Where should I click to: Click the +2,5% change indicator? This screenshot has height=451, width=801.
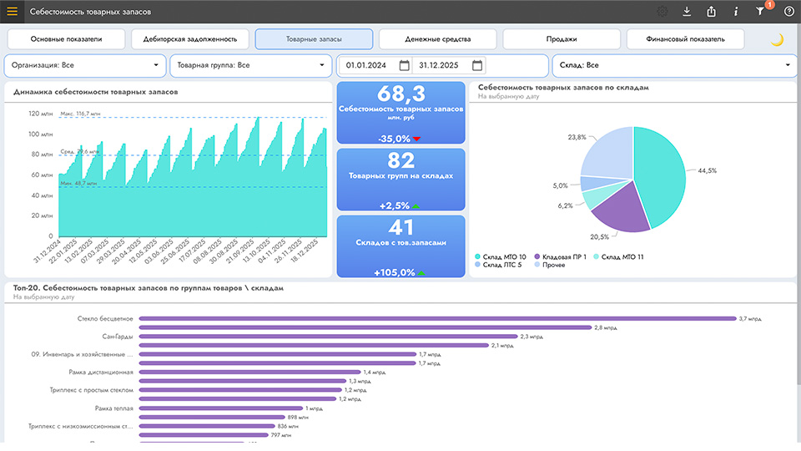click(x=400, y=205)
